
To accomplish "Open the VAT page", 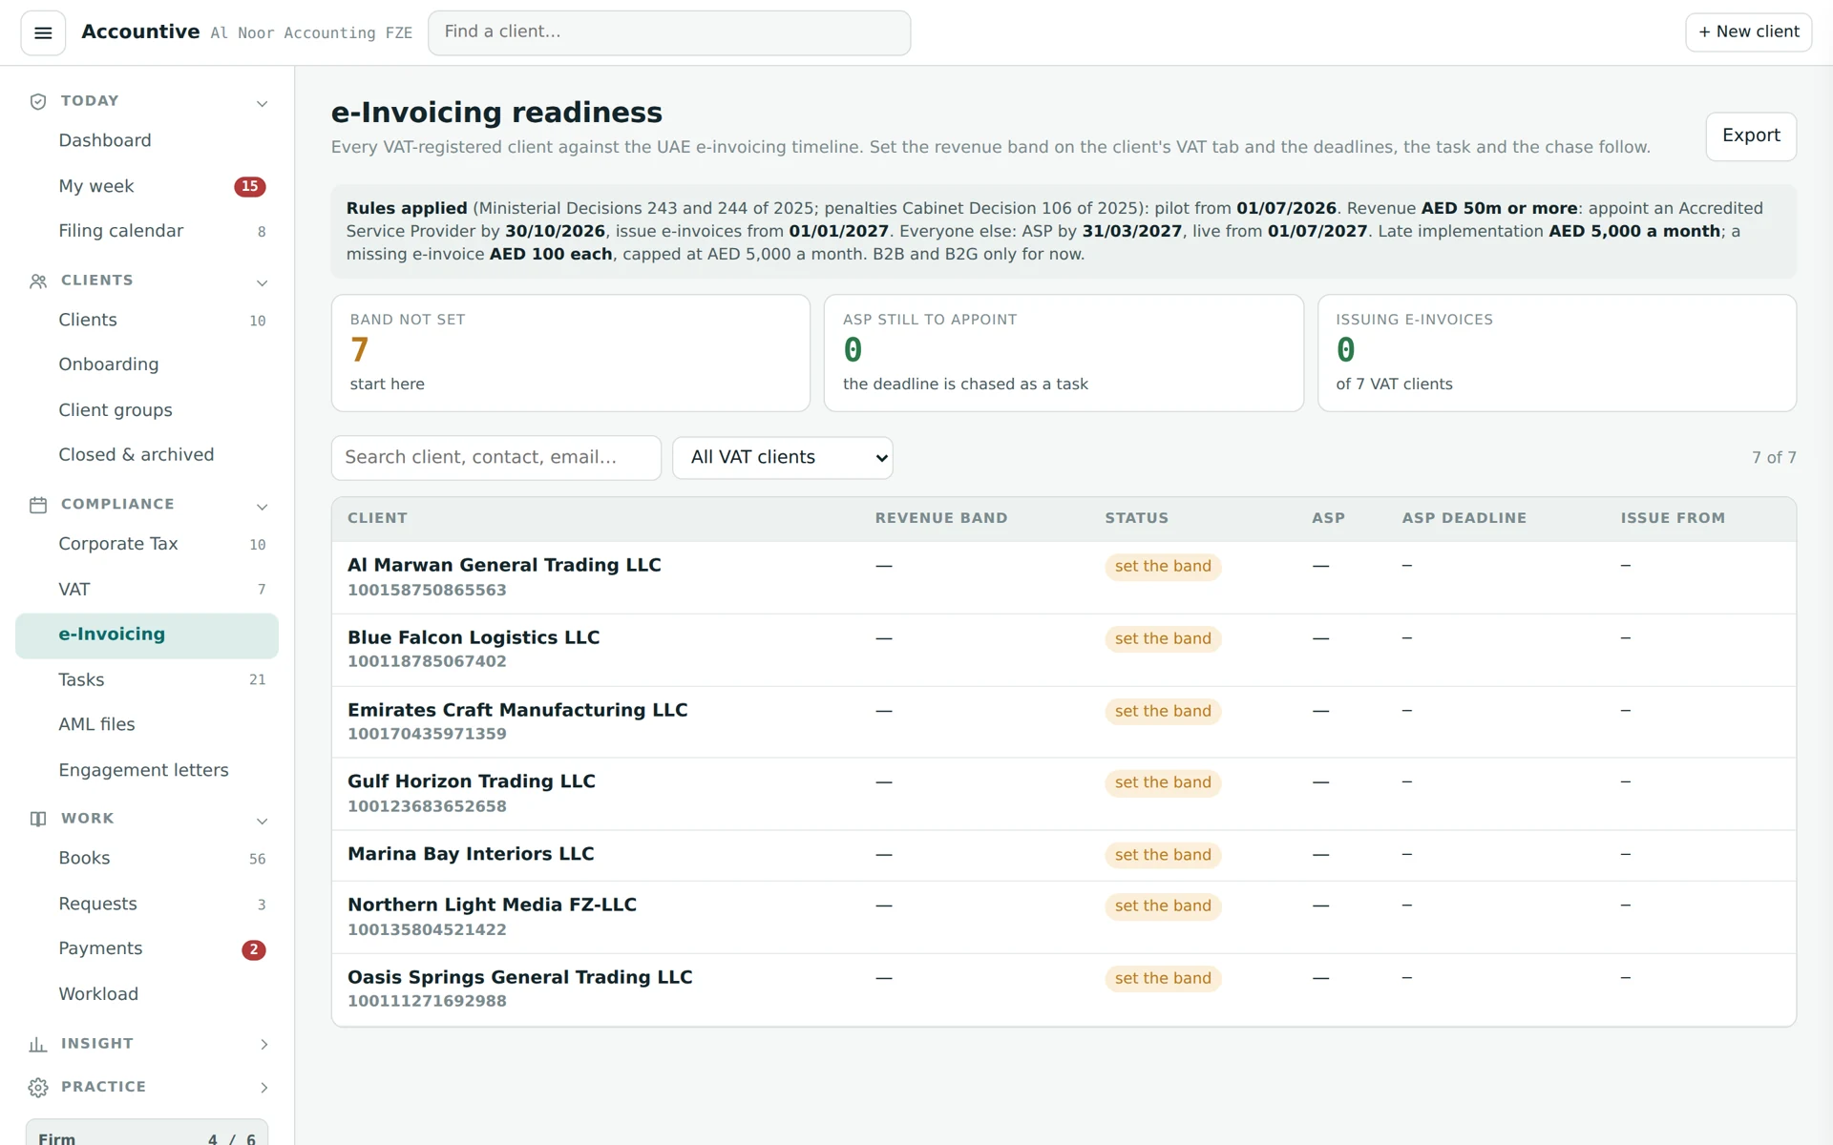I will click(x=147, y=590).
